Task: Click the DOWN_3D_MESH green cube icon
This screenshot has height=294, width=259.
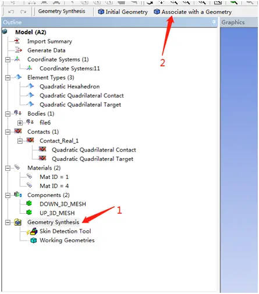Action: click(29, 203)
